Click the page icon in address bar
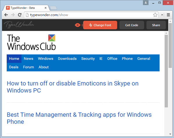Screen dimensions: 174x138 click(27, 15)
